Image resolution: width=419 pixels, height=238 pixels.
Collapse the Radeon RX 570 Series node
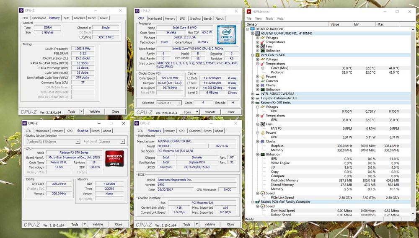click(253, 103)
